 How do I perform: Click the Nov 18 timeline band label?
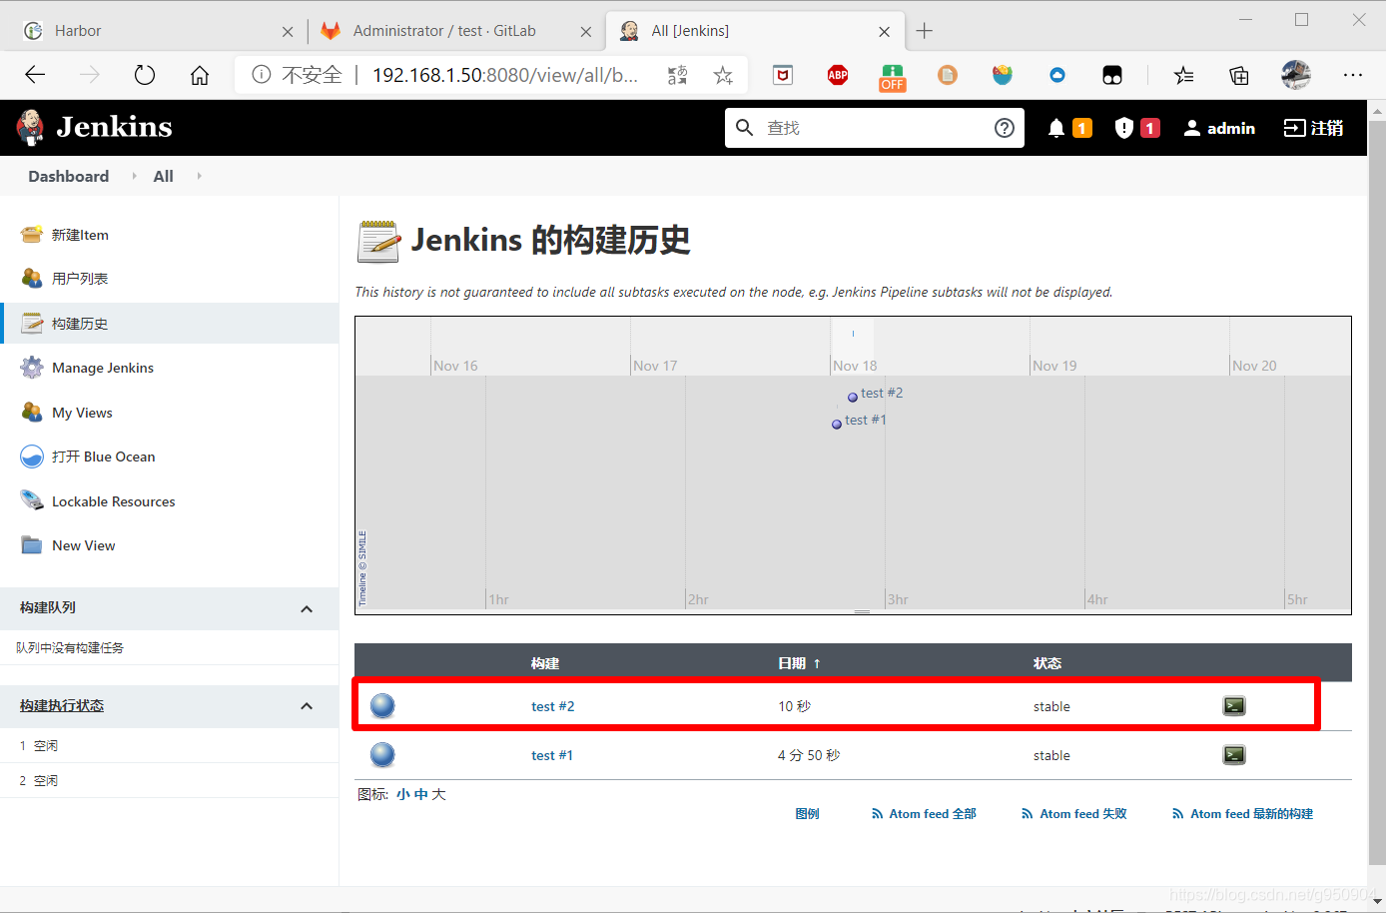pyautogui.click(x=855, y=366)
